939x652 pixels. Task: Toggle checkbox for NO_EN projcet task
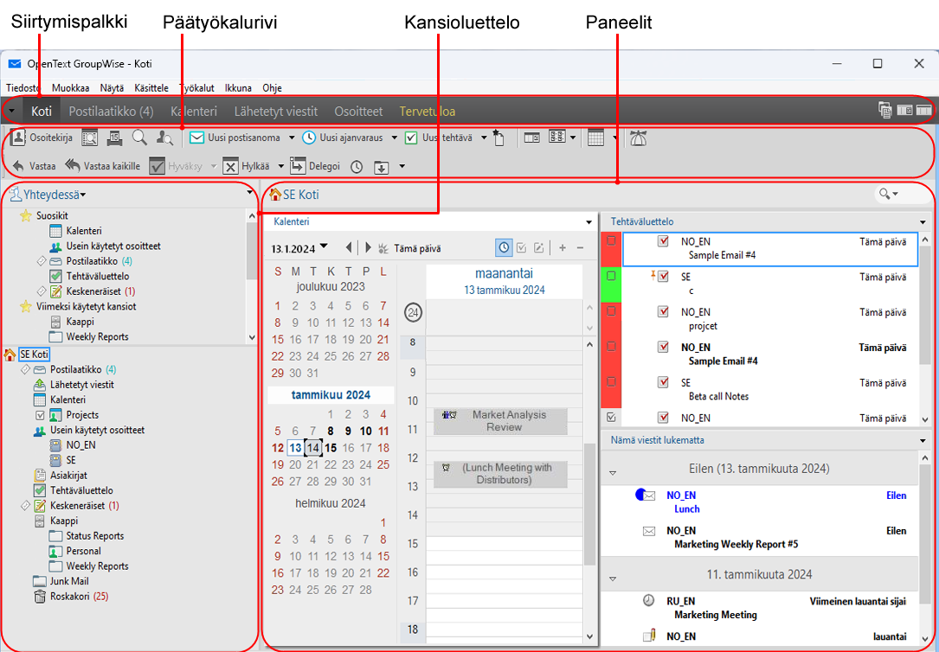tap(663, 311)
